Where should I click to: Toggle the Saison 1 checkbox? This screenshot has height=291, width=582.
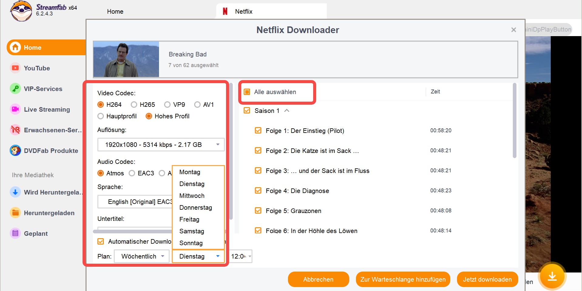coord(247,110)
